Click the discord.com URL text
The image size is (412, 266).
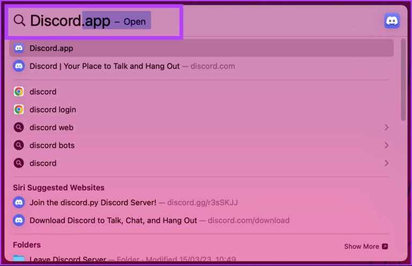click(x=212, y=66)
